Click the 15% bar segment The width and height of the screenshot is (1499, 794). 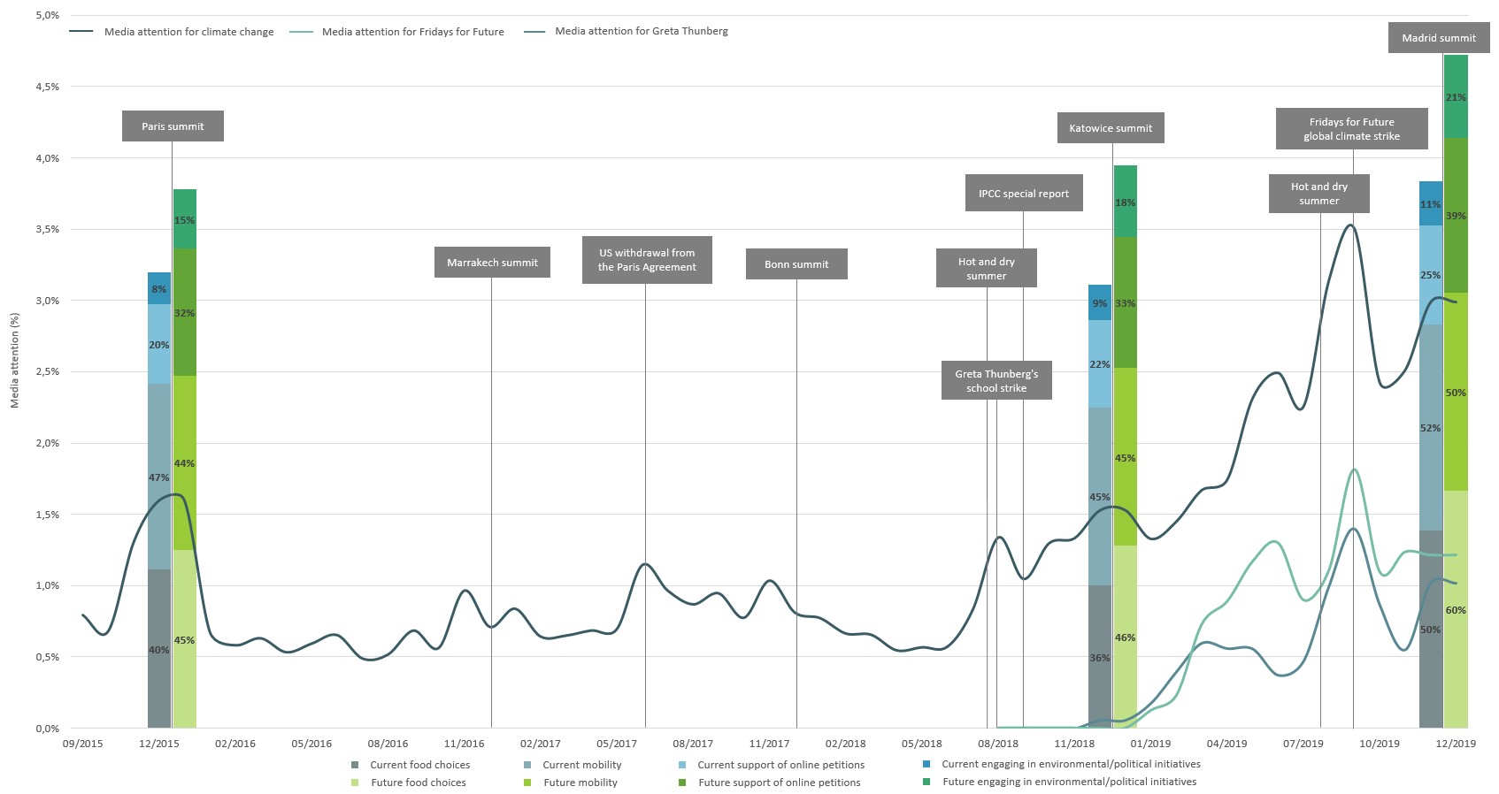[x=185, y=219]
